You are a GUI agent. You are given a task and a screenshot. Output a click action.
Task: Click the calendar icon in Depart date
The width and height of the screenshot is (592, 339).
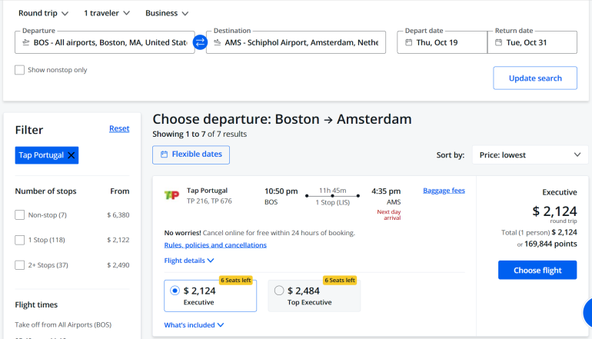point(407,43)
